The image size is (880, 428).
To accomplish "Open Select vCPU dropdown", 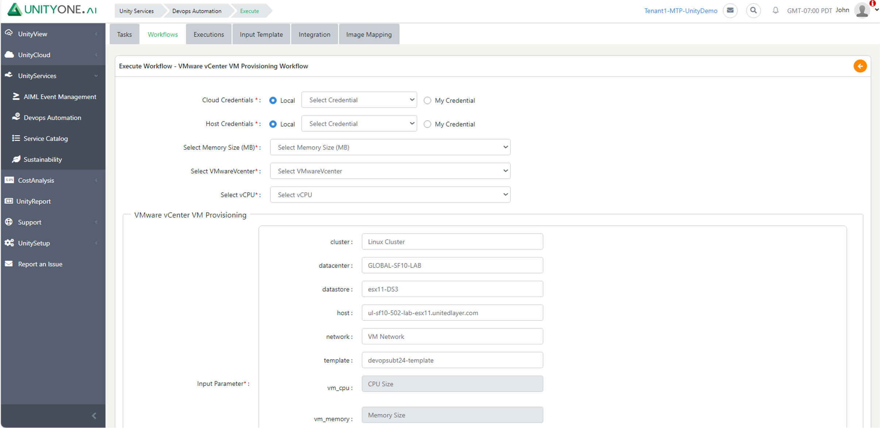I will (x=390, y=195).
